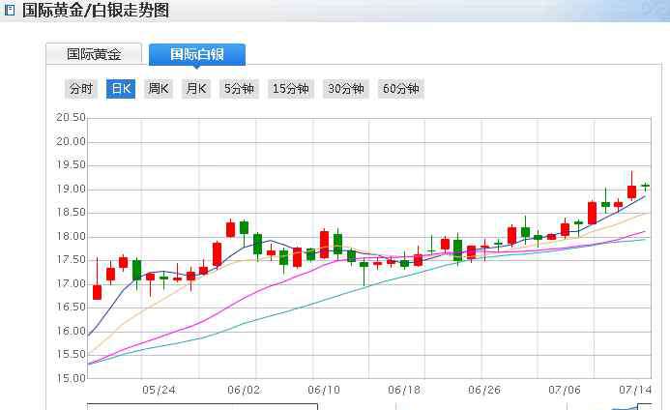Click the first red candlestick near 17.00
This screenshot has width=670, height=410.
coord(97,292)
